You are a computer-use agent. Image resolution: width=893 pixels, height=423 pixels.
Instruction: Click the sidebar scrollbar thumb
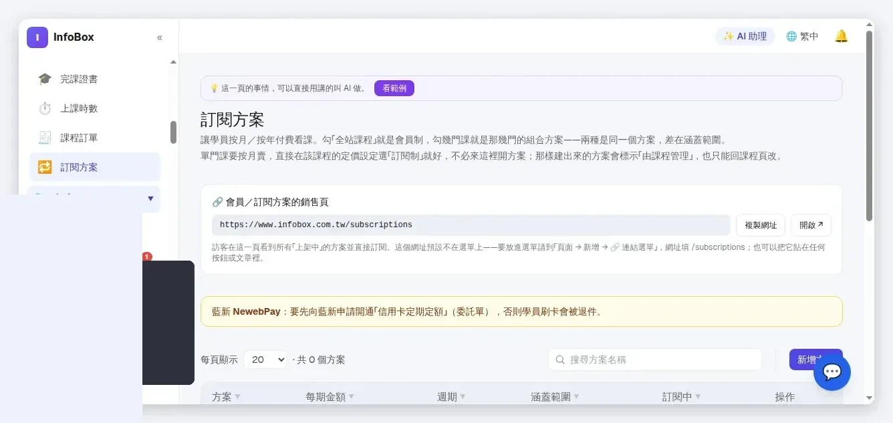[174, 132]
